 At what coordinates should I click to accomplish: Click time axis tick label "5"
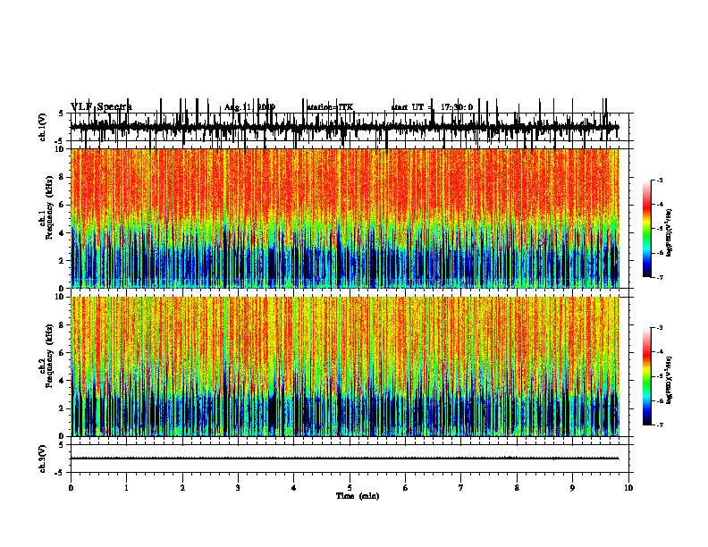350,488
